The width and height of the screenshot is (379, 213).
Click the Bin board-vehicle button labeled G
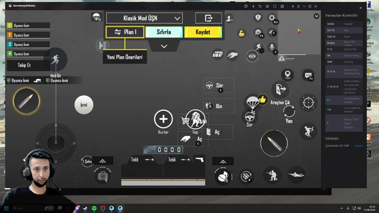219,106
